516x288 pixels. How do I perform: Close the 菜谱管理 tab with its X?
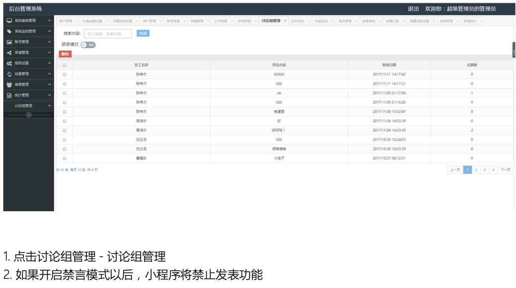coord(208,21)
